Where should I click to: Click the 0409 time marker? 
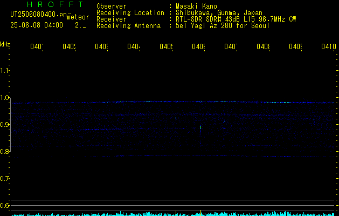[295, 46]
